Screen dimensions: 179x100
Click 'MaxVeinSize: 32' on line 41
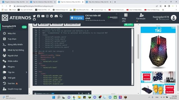48,57
